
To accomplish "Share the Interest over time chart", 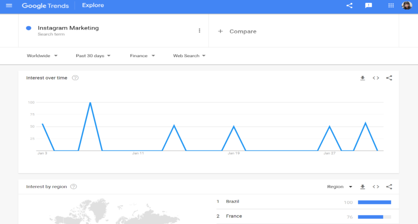I will click(x=389, y=78).
